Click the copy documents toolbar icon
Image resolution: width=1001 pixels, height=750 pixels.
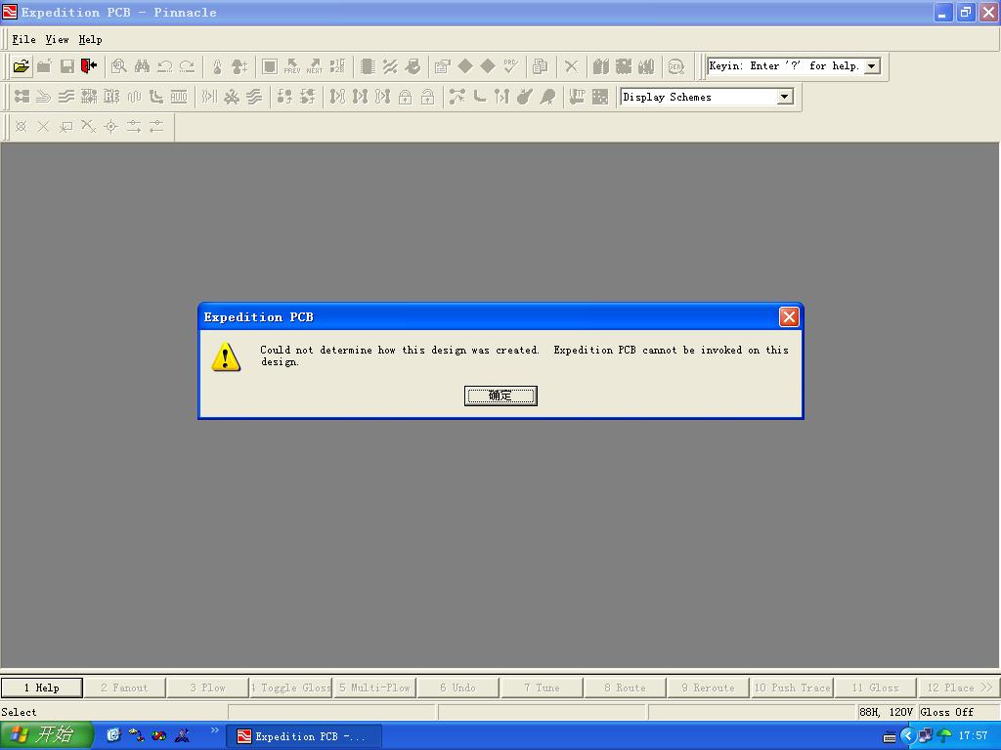540,65
